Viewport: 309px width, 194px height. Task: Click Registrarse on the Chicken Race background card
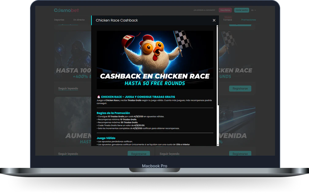pos(240,88)
